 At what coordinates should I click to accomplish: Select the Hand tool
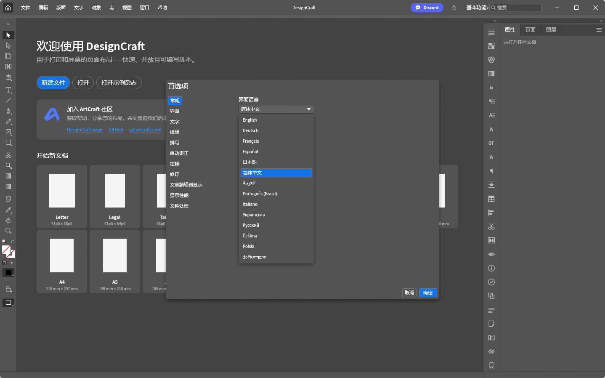(8, 220)
